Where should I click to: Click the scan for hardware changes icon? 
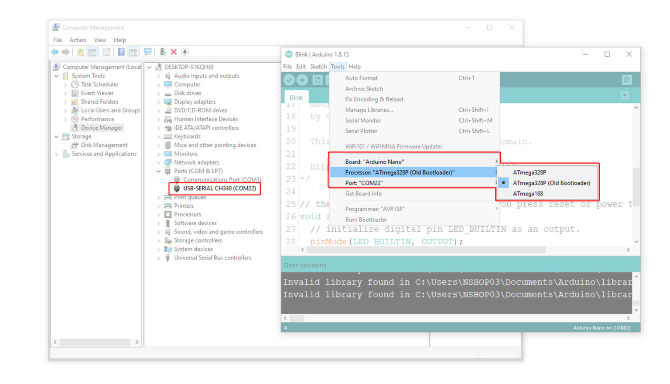click(x=147, y=52)
